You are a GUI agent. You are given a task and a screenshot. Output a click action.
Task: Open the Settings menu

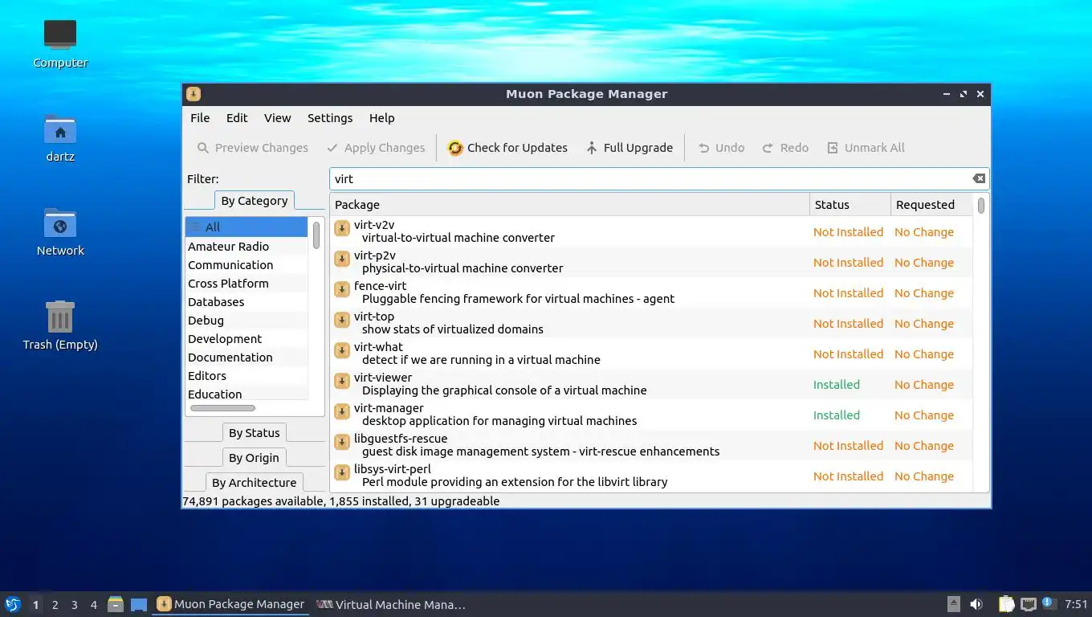click(330, 118)
